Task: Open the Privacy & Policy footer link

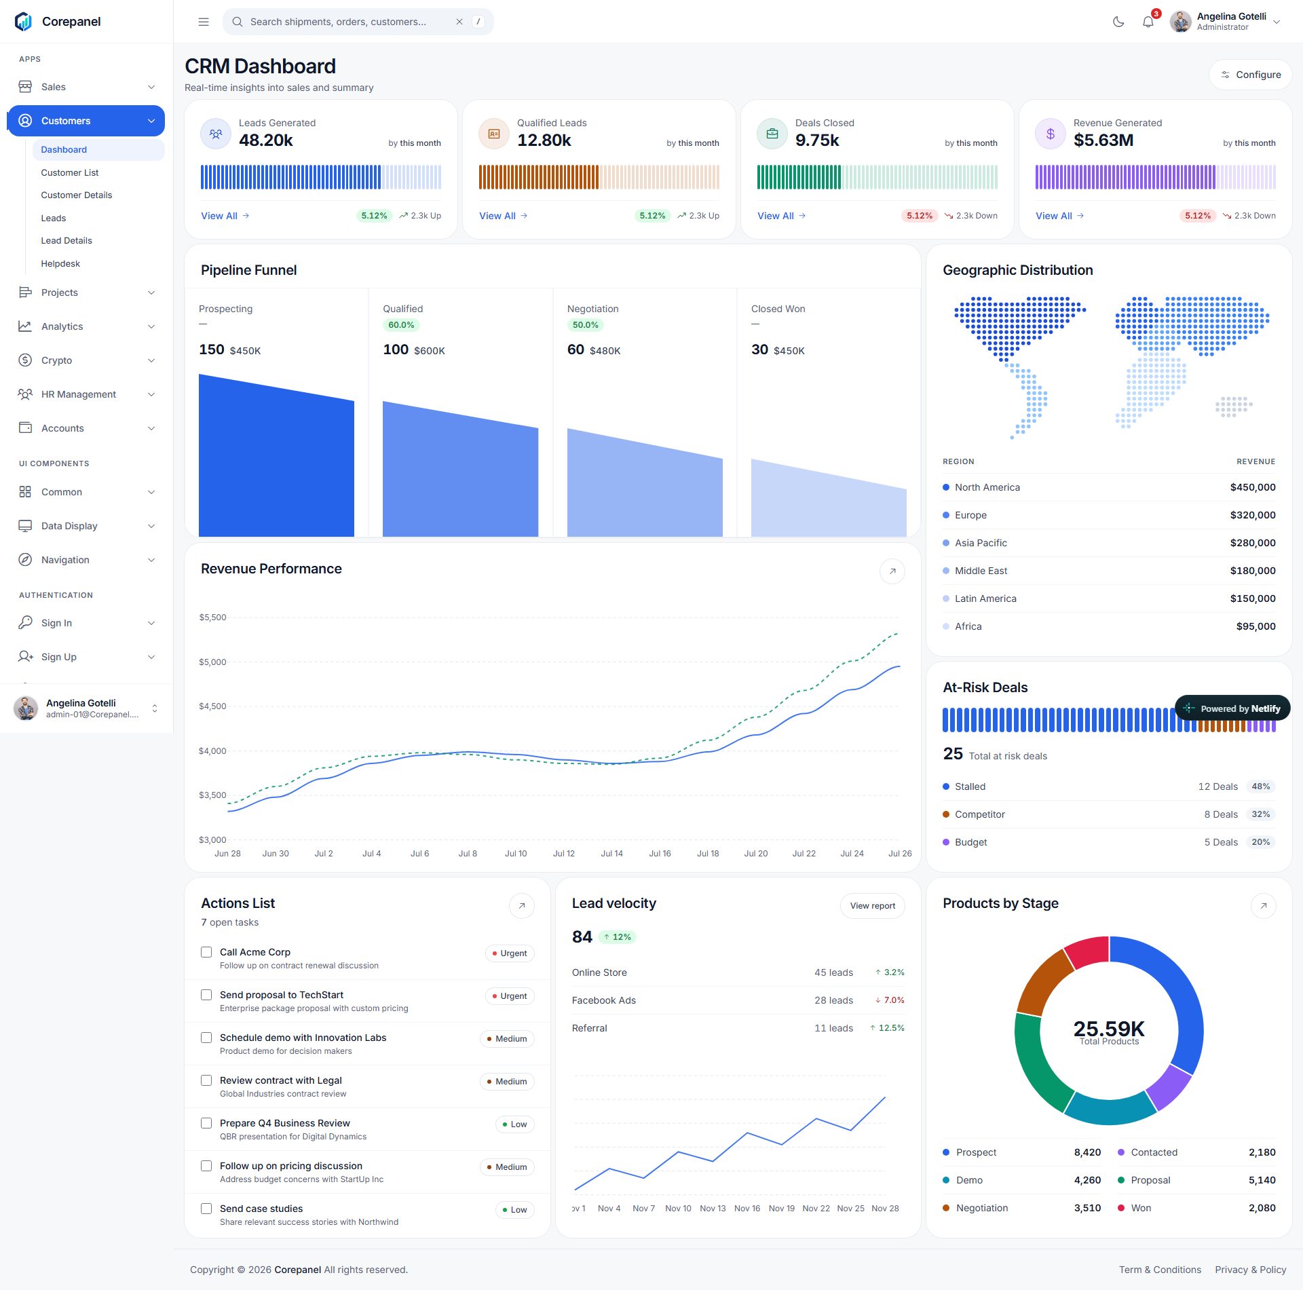Action: pyautogui.click(x=1251, y=1270)
